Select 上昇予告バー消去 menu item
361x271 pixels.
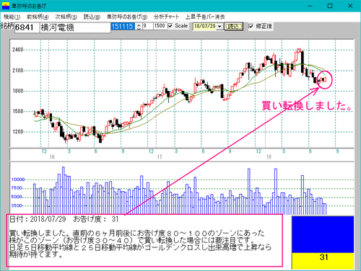(205, 17)
